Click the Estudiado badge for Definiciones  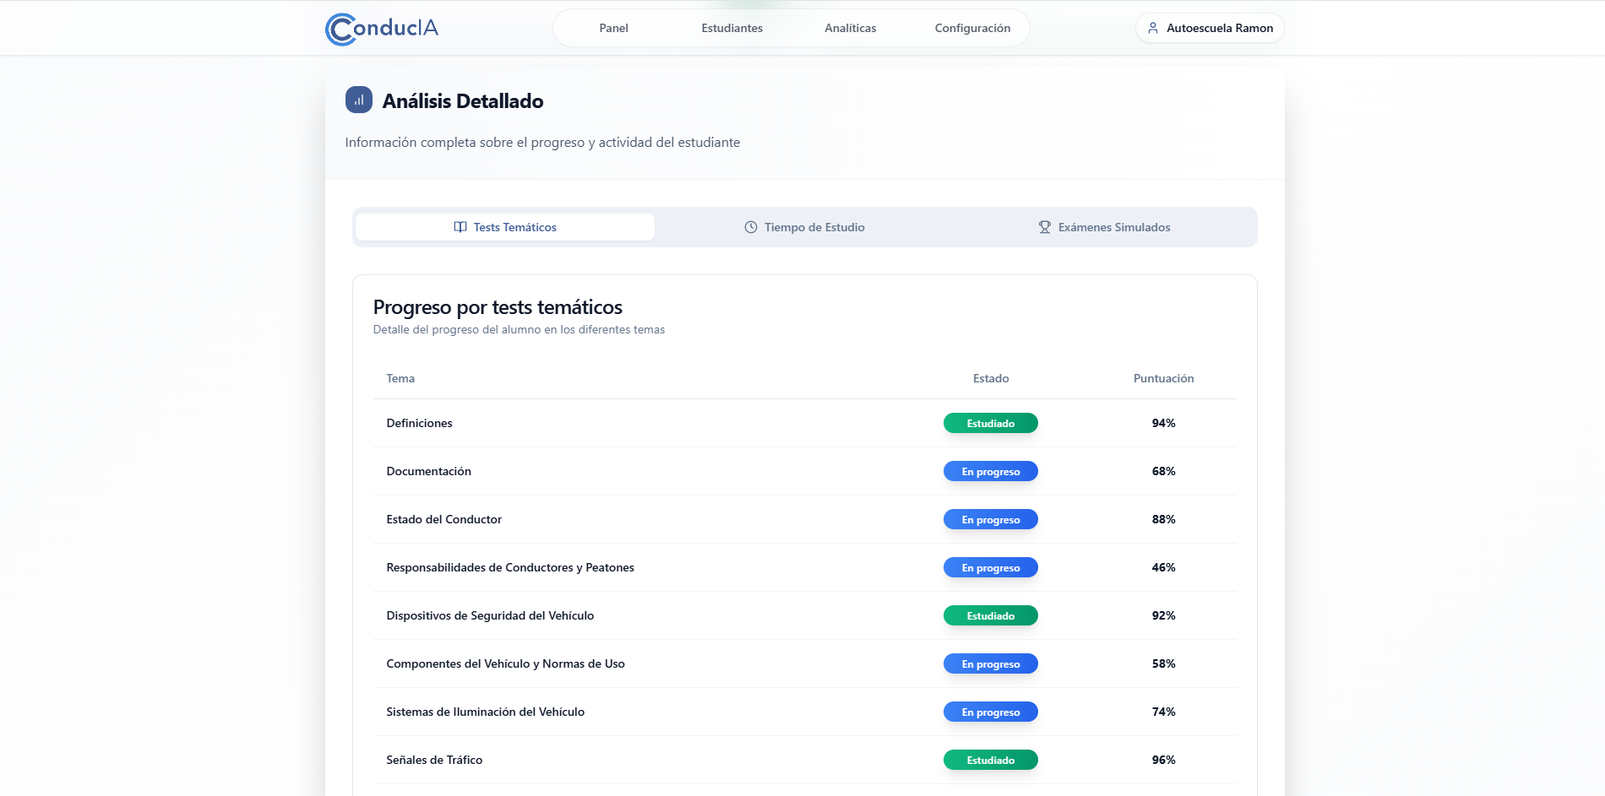pos(990,423)
